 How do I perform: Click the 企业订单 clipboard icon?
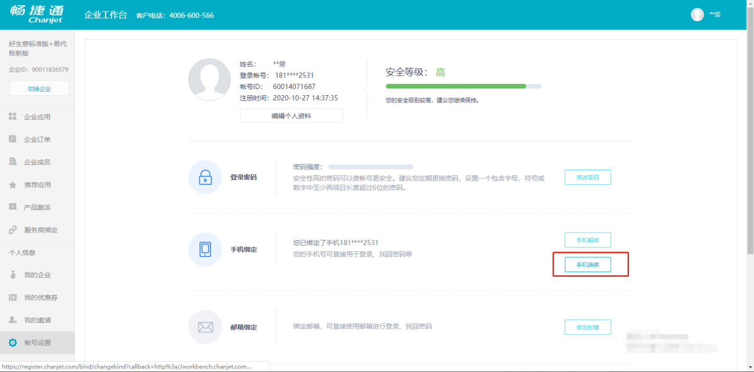13,139
